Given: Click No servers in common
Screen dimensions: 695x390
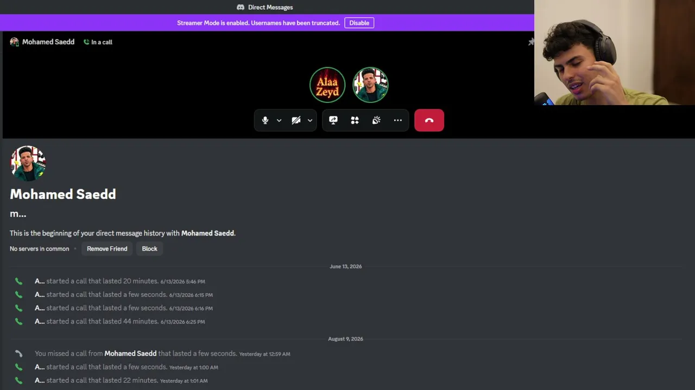Looking at the screenshot, I should pos(40,249).
